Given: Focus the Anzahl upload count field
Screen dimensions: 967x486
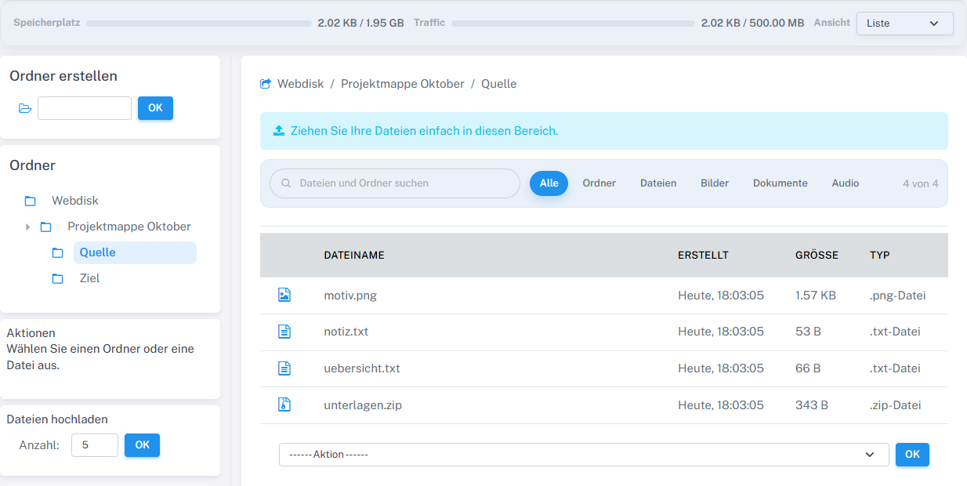Looking at the screenshot, I should [x=95, y=445].
